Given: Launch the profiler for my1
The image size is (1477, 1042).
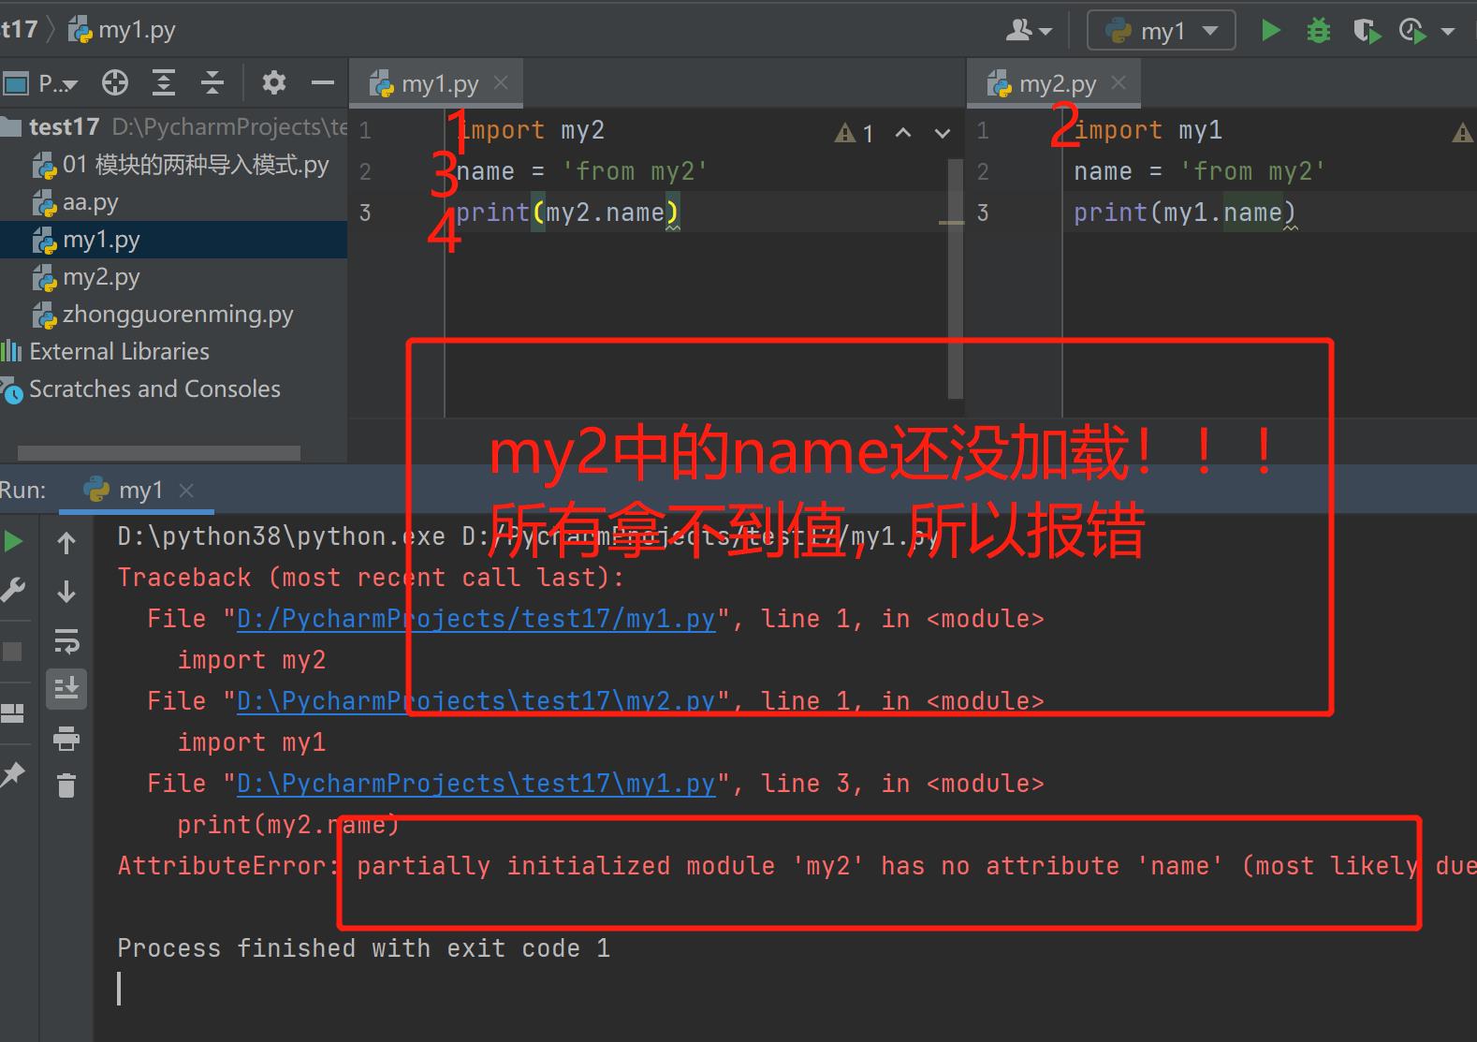Looking at the screenshot, I should [1412, 31].
